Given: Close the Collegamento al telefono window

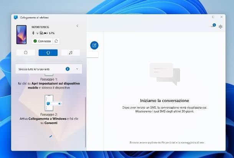Looking at the screenshot, I should point(221,17).
